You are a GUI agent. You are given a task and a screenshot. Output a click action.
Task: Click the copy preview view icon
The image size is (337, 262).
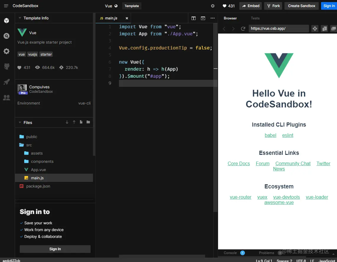pyautogui.click(x=324, y=29)
